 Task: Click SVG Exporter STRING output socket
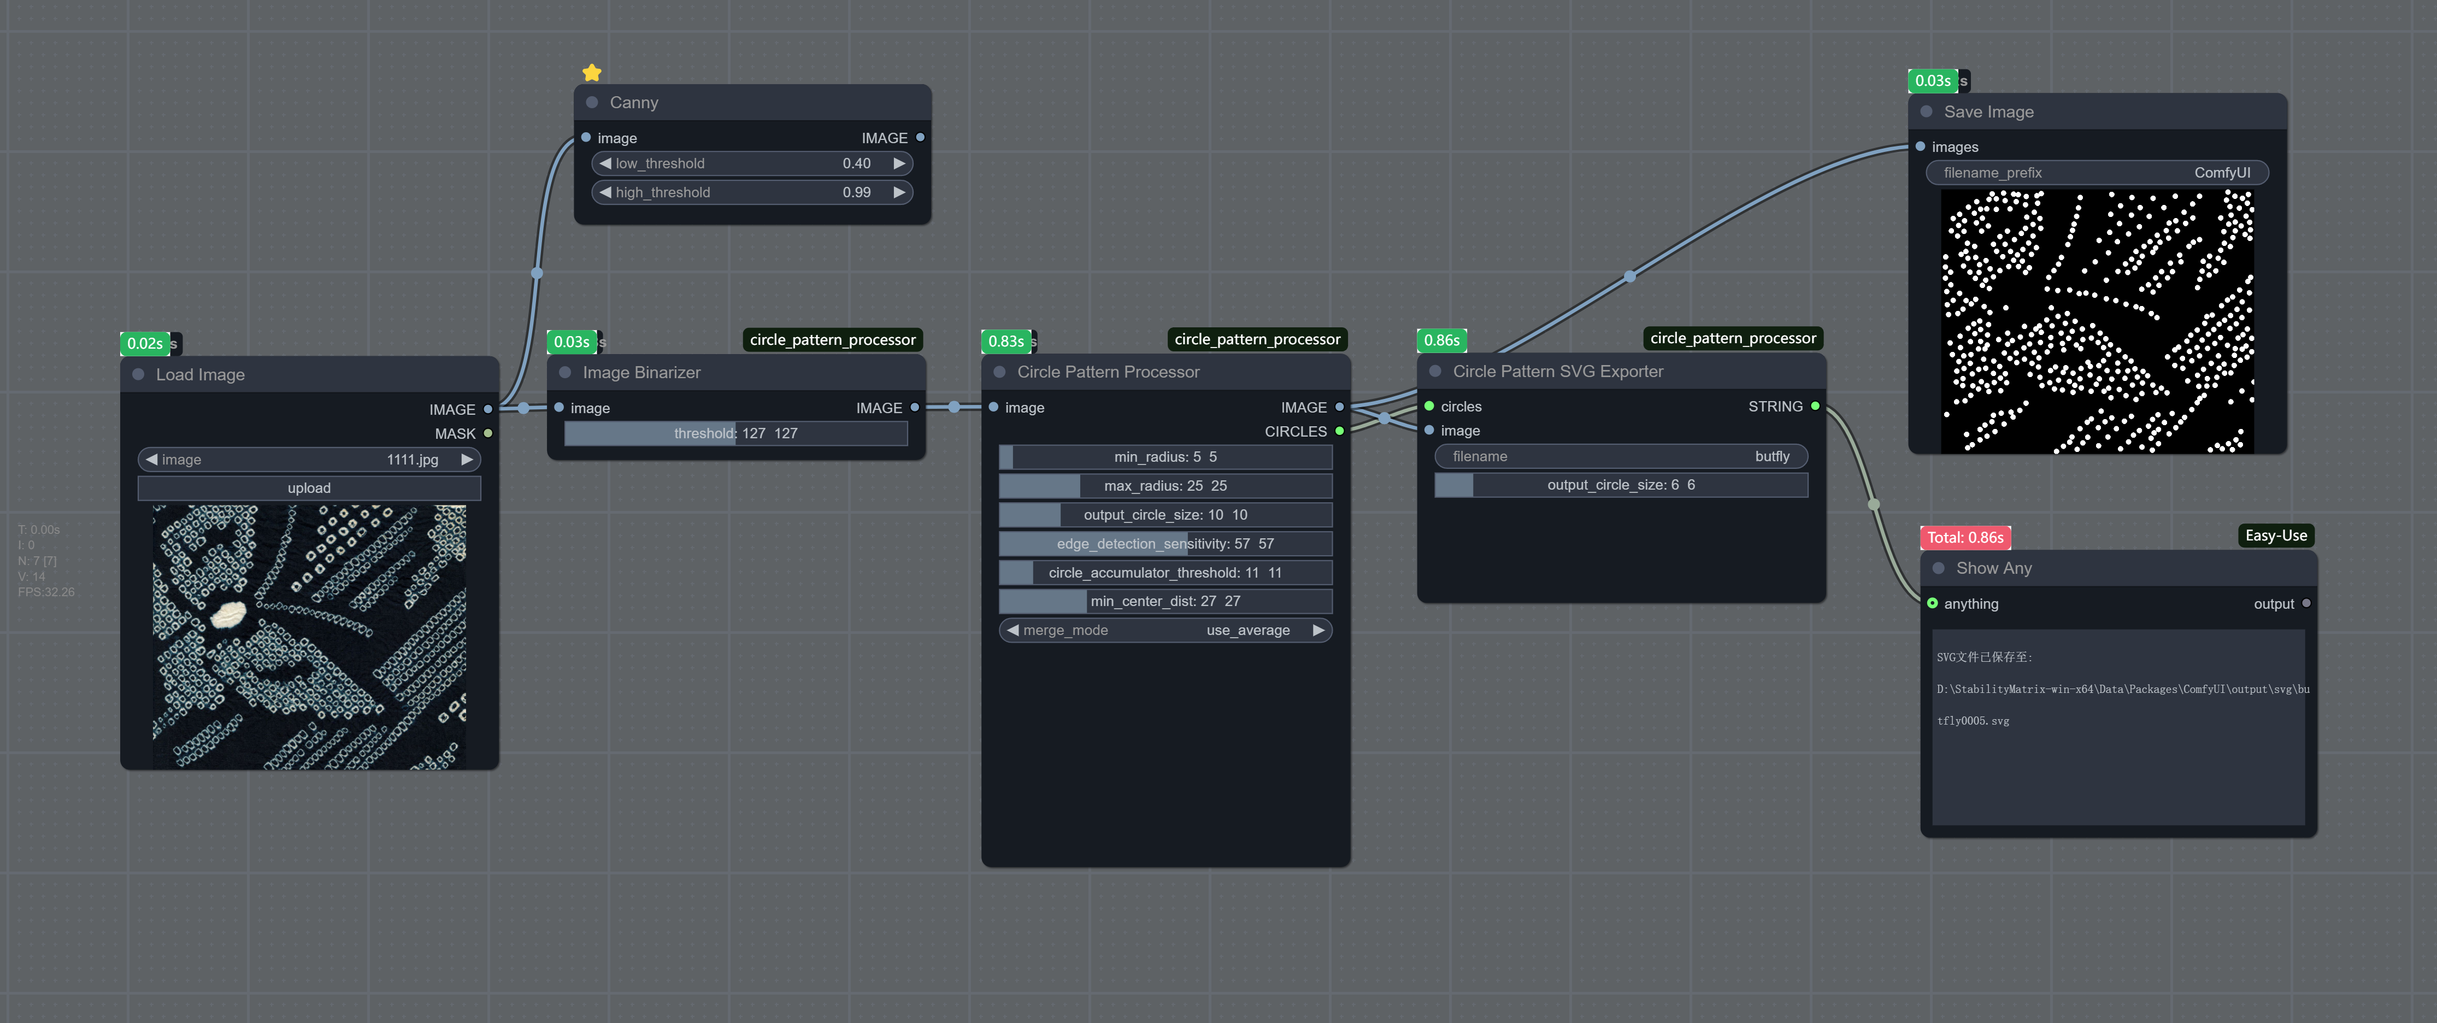(1815, 406)
